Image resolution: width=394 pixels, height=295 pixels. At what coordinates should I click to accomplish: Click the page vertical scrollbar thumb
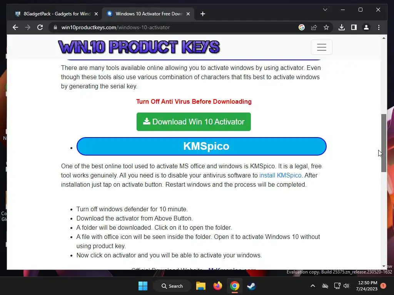pyautogui.click(x=384, y=143)
